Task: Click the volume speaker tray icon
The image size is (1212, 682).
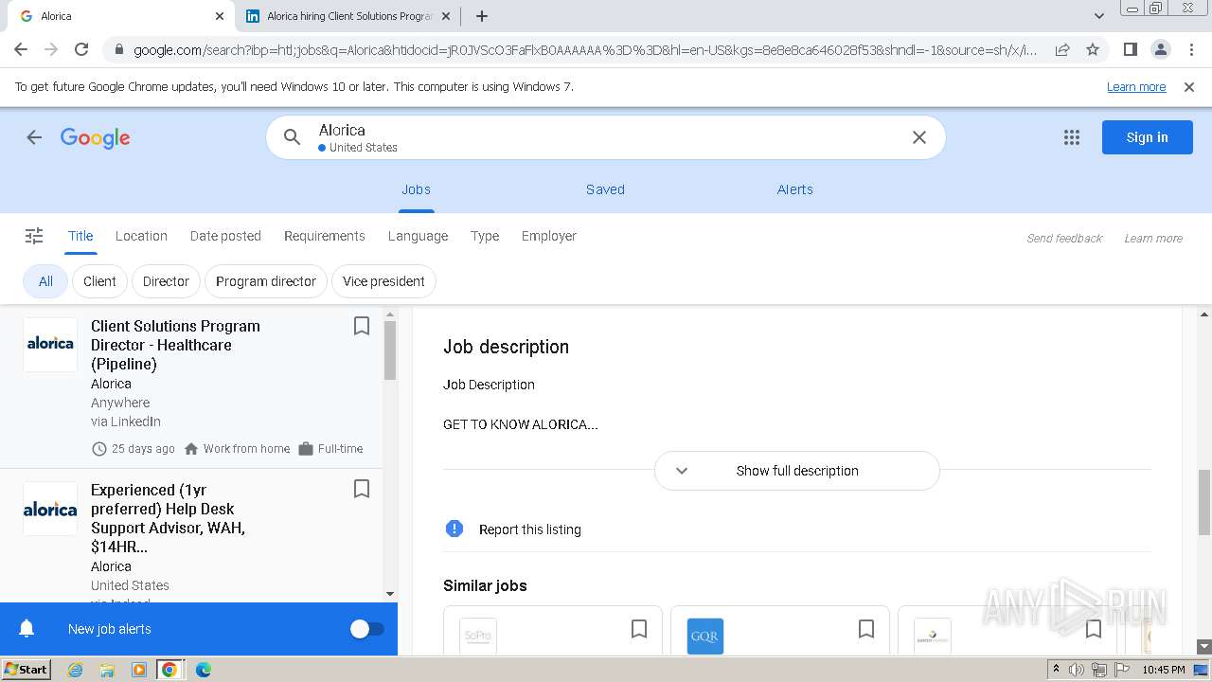Action: pyautogui.click(x=1077, y=669)
